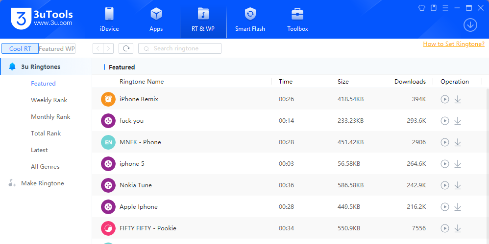Download the Nokia Tune ringtone
The height and width of the screenshot is (244, 489).
pyautogui.click(x=458, y=185)
